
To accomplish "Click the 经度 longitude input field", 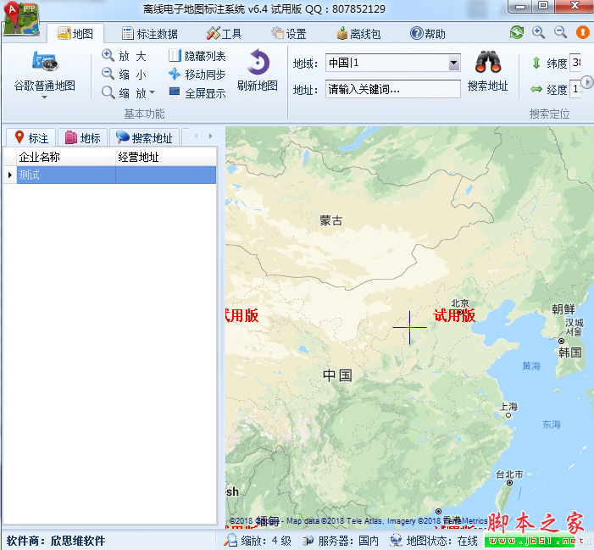I will coord(575,89).
